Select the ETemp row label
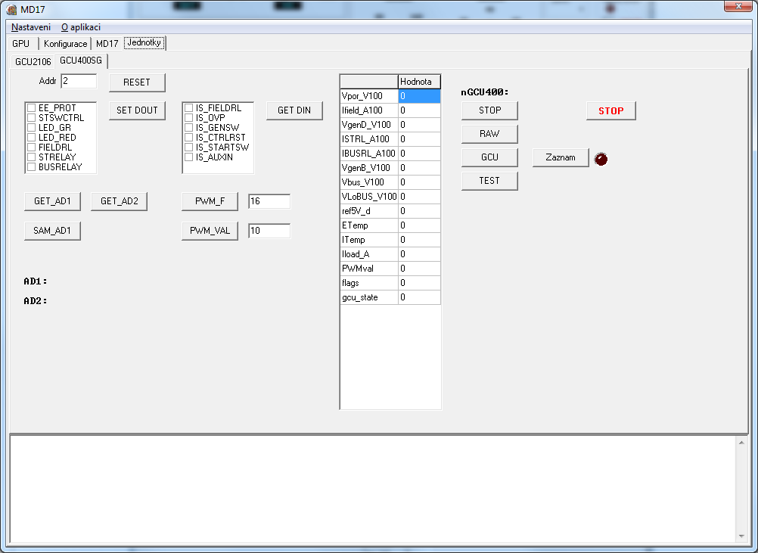758x553 pixels. click(369, 225)
